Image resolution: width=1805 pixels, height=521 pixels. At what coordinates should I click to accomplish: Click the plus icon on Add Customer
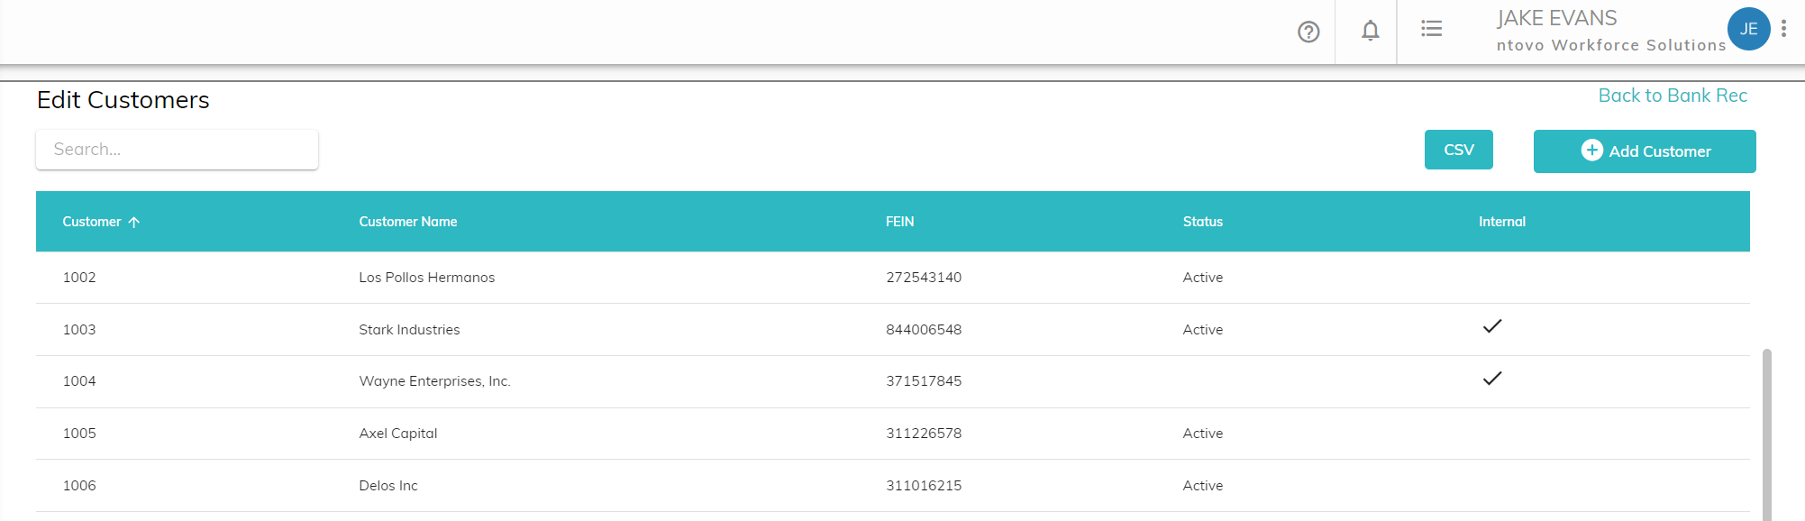click(1591, 151)
